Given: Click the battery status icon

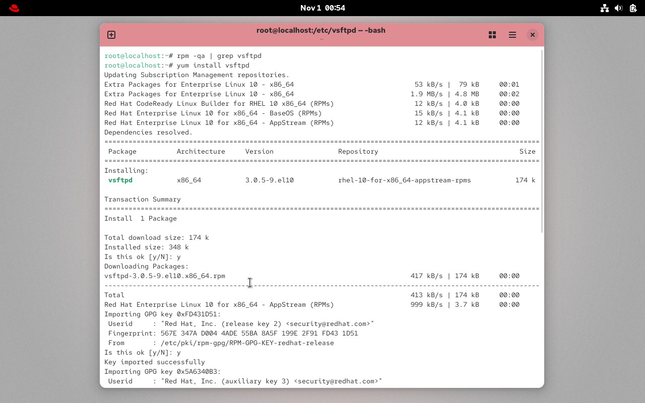Looking at the screenshot, I should [633, 8].
